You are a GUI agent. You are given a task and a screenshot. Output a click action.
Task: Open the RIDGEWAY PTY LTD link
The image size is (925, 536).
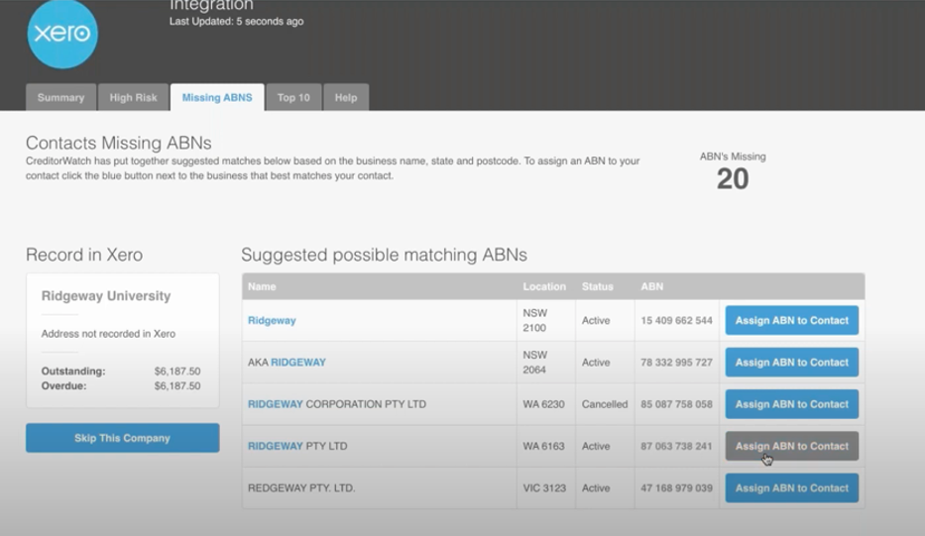297,446
